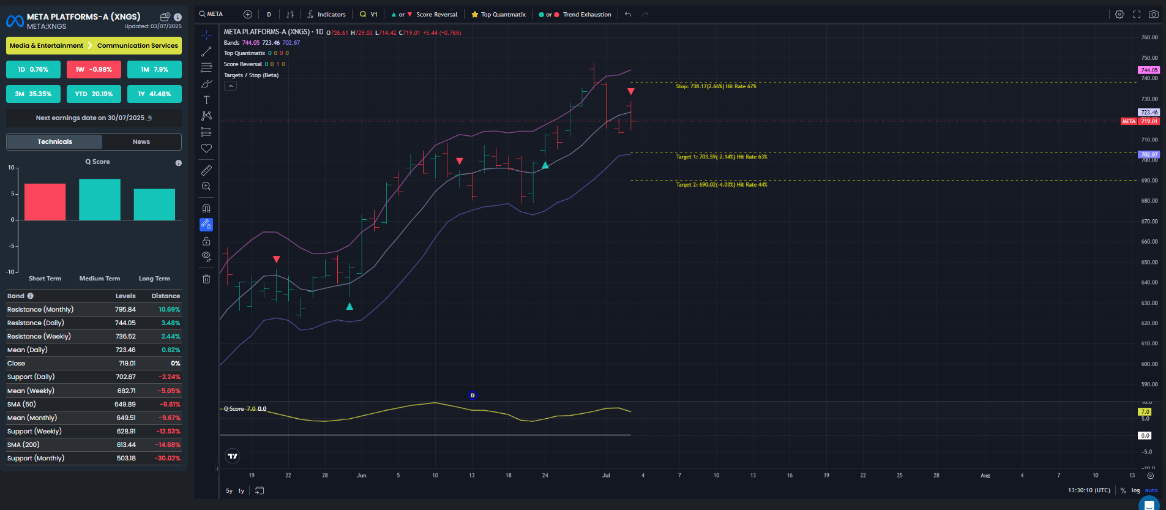Click the 1M 7.9% performance tile
1166x510 pixels.
pyautogui.click(x=154, y=69)
